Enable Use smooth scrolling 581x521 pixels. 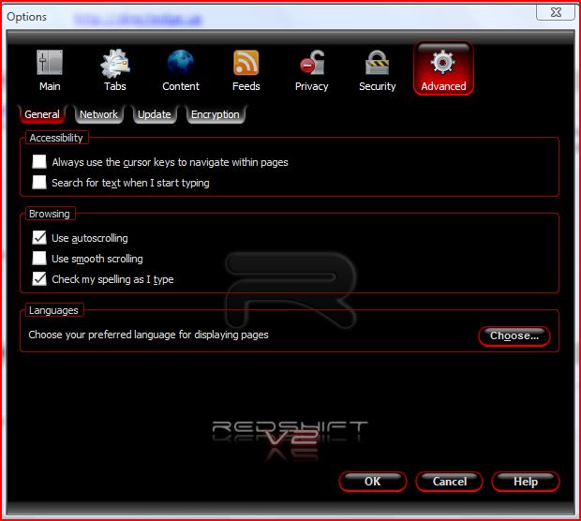pyautogui.click(x=39, y=259)
